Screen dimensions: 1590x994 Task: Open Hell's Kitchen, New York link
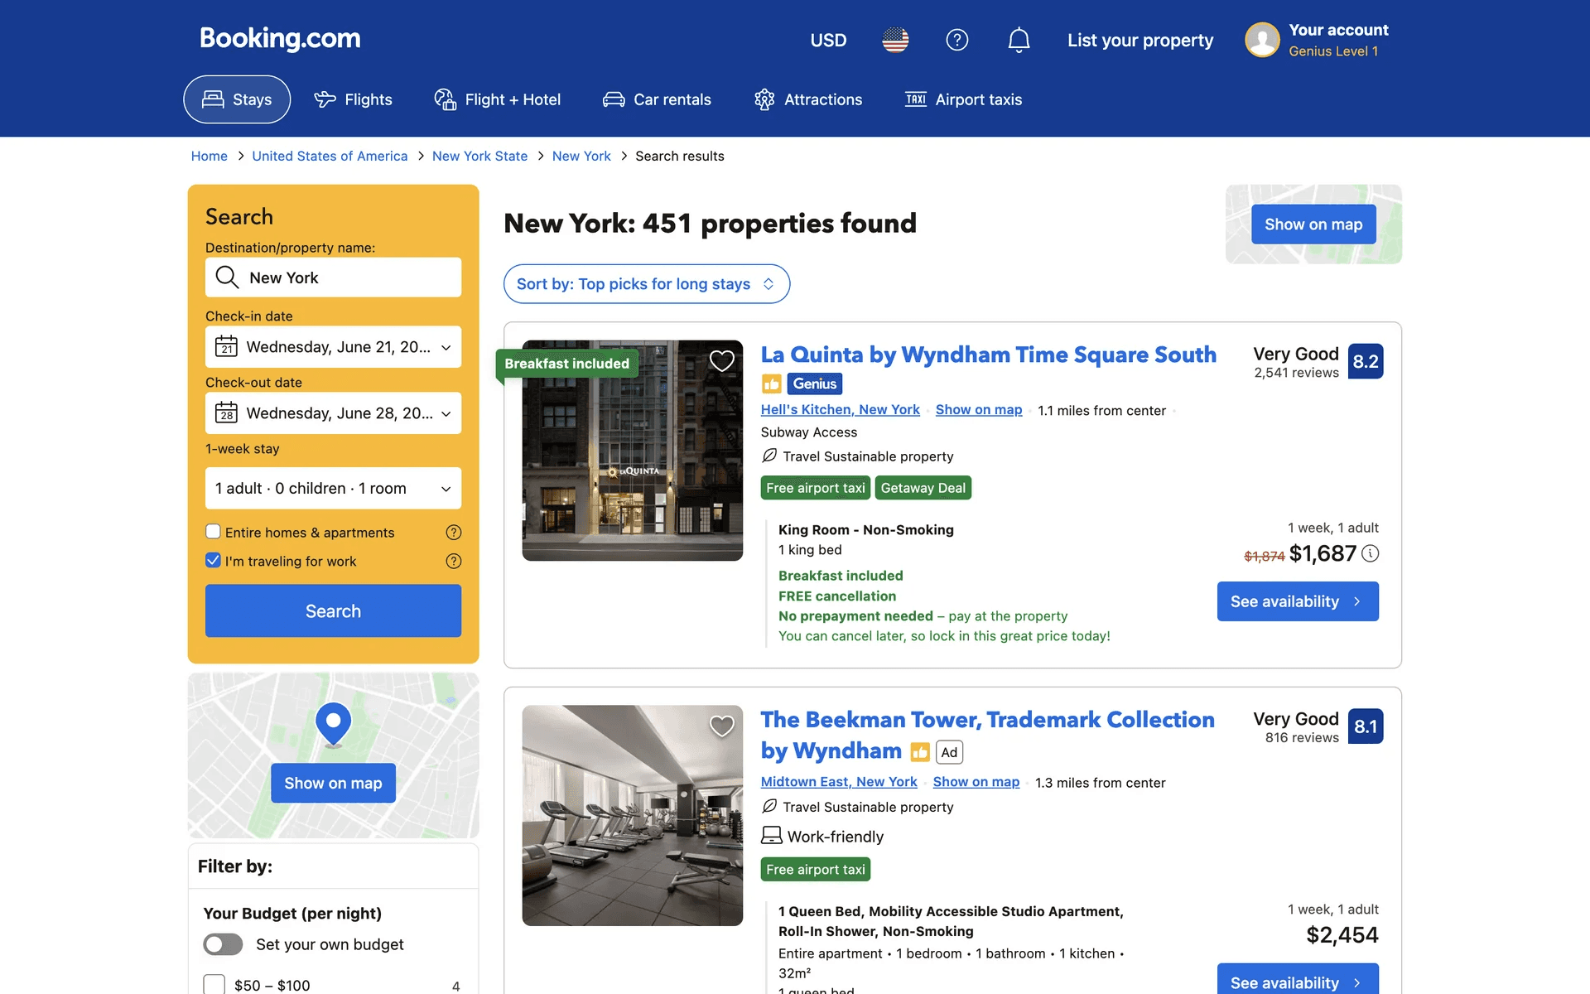click(840, 410)
